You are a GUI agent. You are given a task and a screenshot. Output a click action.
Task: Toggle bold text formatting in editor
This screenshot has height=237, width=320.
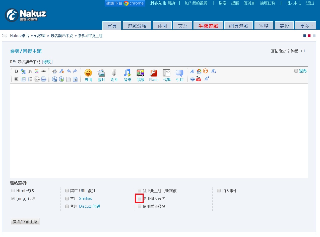pos(17,71)
